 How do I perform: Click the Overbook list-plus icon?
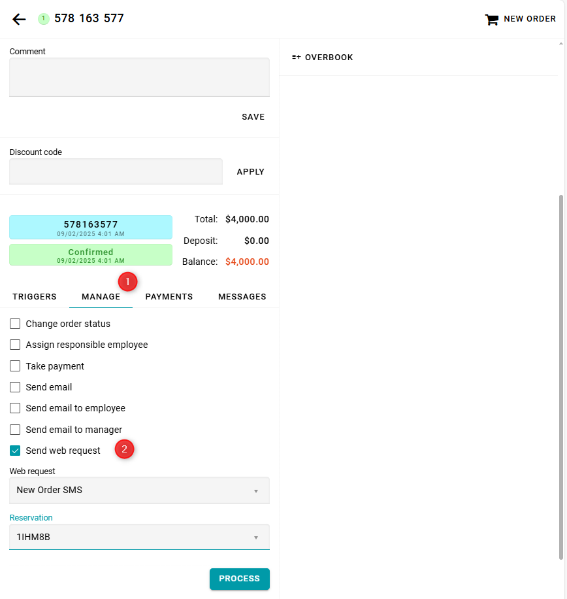[x=297, y=58]
